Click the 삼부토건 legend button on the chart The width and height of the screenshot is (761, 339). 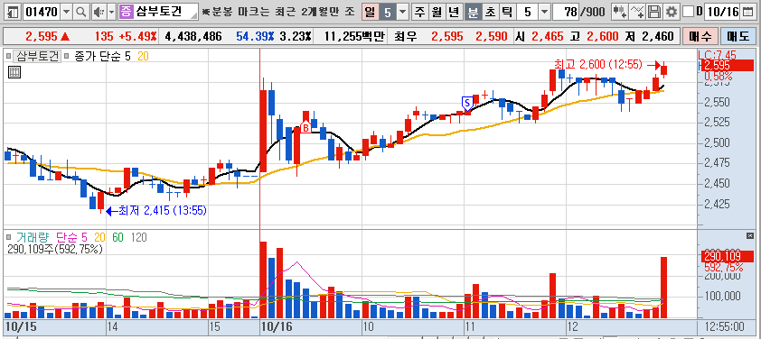(x=37, y=56)
